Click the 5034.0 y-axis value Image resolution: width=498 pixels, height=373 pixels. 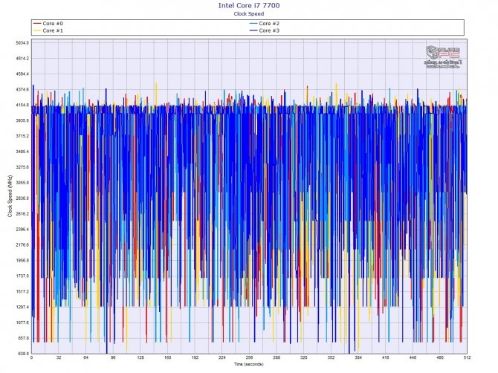[22, 42]
